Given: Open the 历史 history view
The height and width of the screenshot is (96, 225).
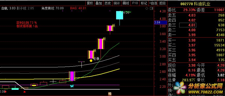Looking at the screenshot, I should tap(108, 3).
